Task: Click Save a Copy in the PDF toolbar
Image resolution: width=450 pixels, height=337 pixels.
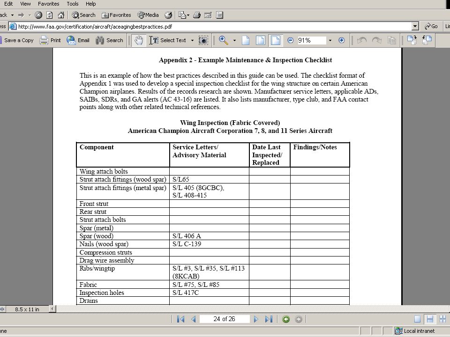Action: point(17,40)
